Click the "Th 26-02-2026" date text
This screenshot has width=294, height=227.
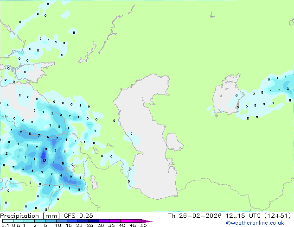pyautogui.click(x=195, y=216)
